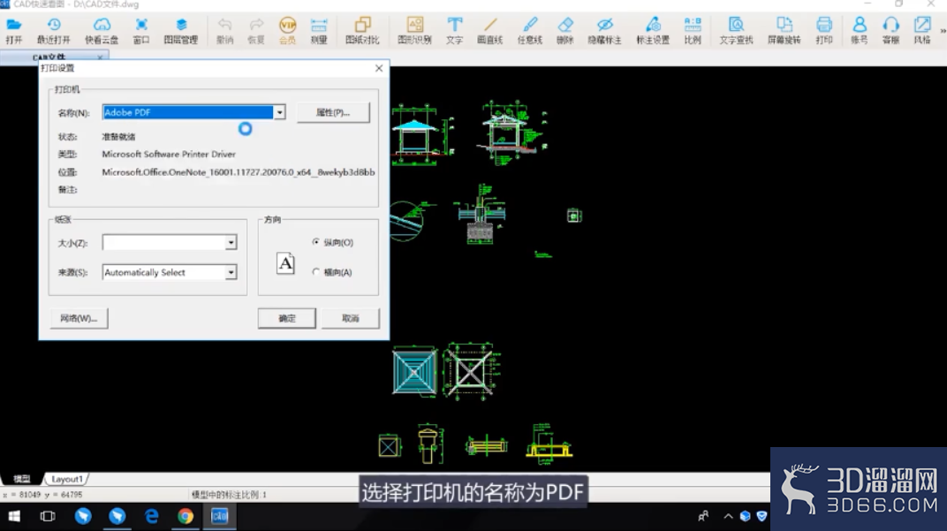Image resolution: width=947 pixels, height=531 pixels.
Task: Open the 快看云盘 cloud disk
Action: [x=102, y=30]
